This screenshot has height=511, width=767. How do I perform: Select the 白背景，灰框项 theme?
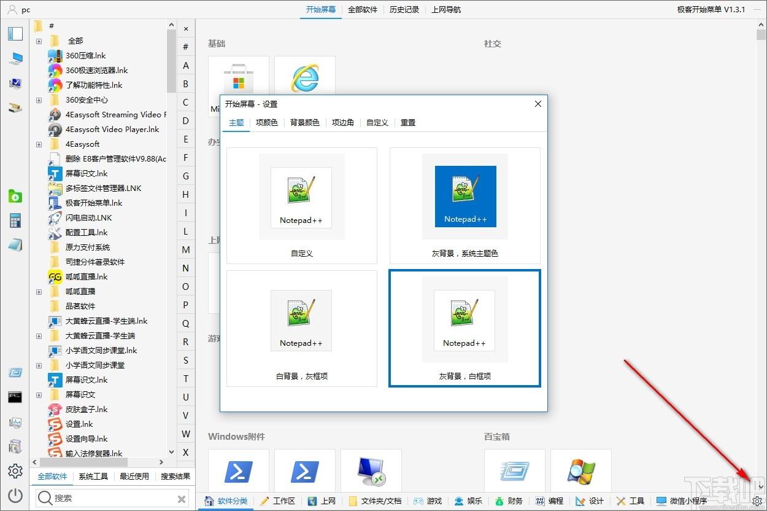[x=302, y=329]
